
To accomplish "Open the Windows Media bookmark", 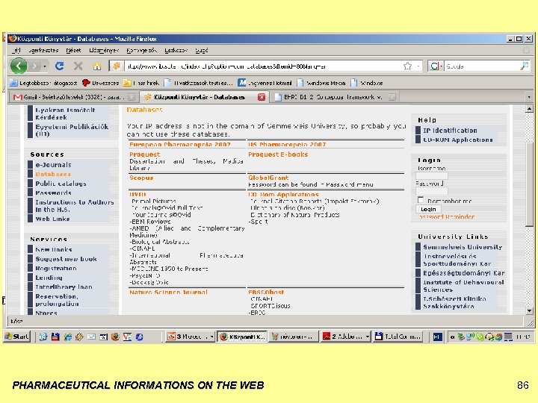I will coord(321,83).
